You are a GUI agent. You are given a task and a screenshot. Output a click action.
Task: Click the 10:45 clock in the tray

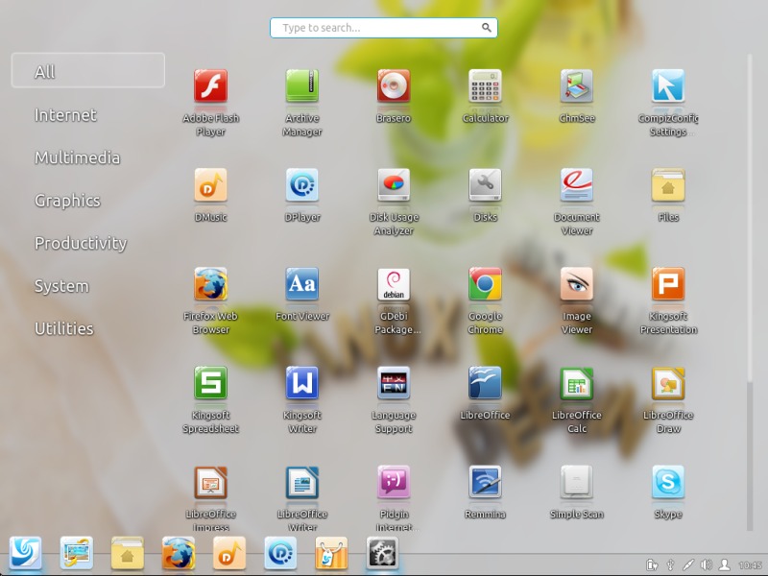point(750,565)
